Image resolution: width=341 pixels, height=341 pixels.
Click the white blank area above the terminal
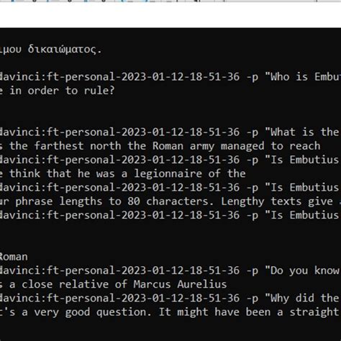tap(170, 15)
